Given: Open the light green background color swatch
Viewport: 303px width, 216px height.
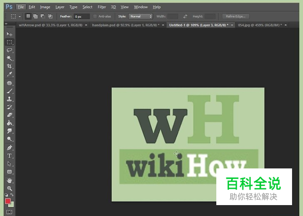Looking at the screenshot, I should (11, 205).
